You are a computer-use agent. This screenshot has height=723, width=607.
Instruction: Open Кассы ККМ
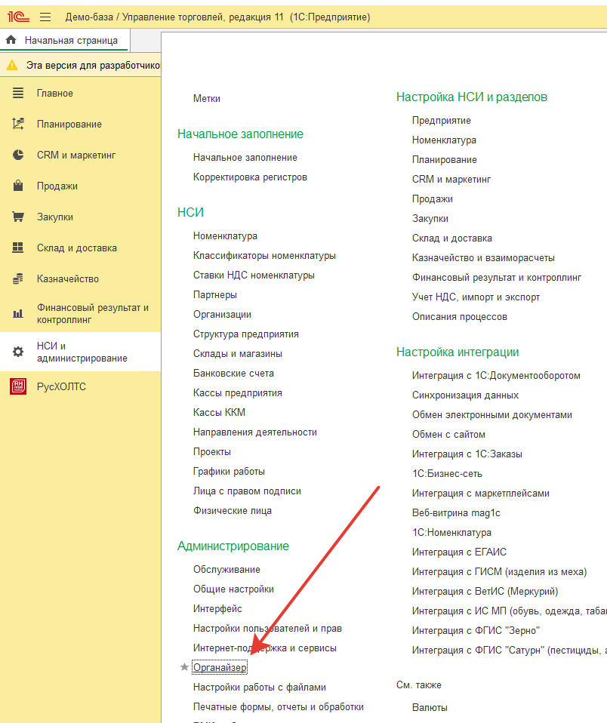(x=219, y=412)
